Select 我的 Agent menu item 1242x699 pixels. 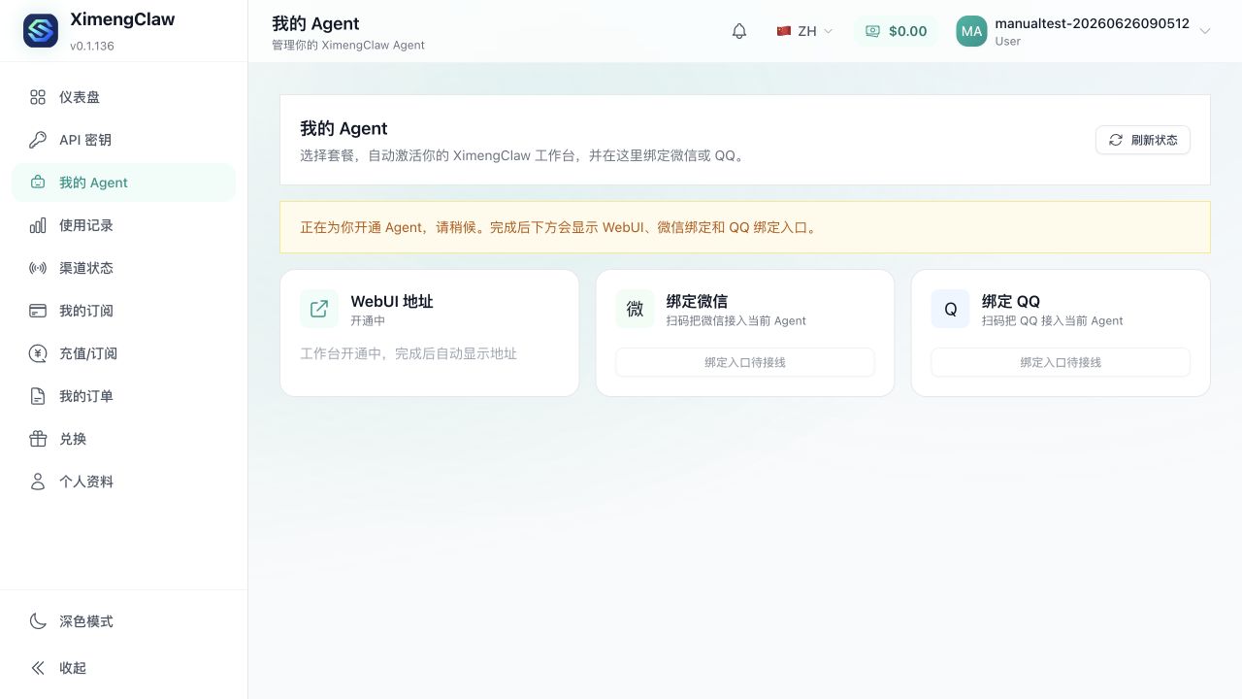124,183
